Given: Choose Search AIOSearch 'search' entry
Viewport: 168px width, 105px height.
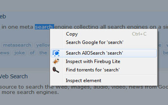Looking at the screenshot, I should point(94,53).
